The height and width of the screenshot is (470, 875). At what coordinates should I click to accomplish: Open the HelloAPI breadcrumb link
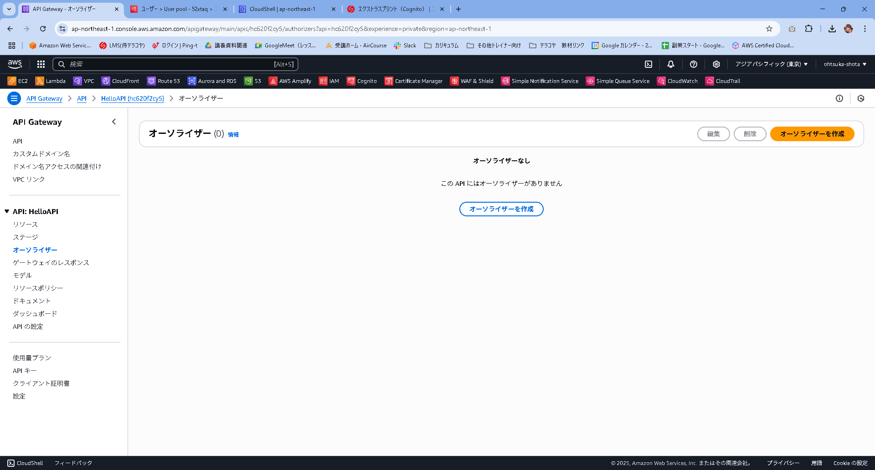[133, 98]
